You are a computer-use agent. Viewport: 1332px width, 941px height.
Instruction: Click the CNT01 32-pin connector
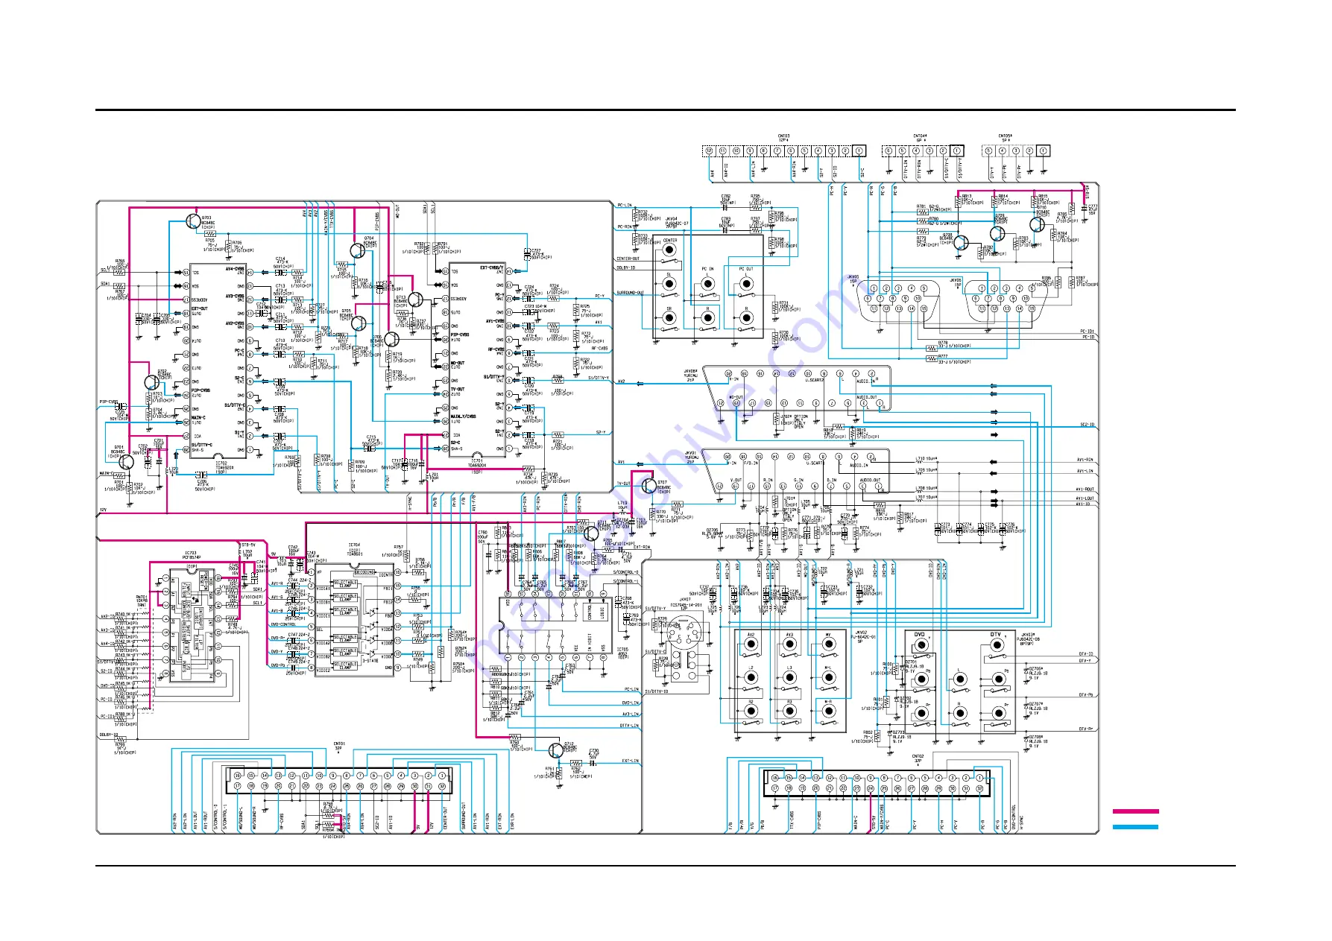pos(339,781)
